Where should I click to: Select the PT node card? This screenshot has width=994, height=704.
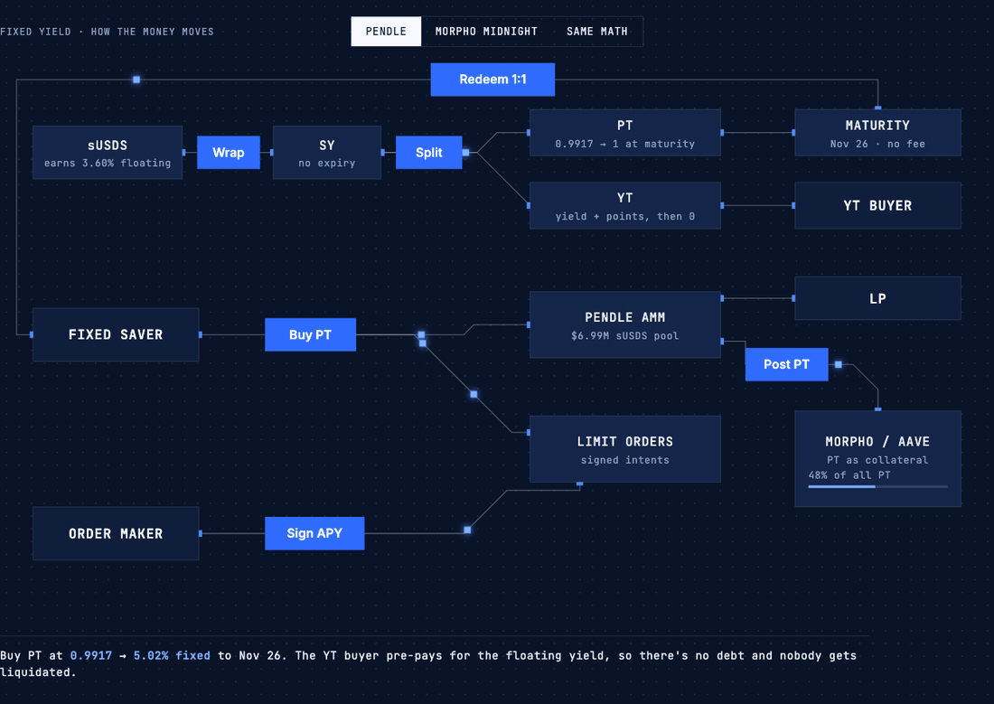[625, 133]
